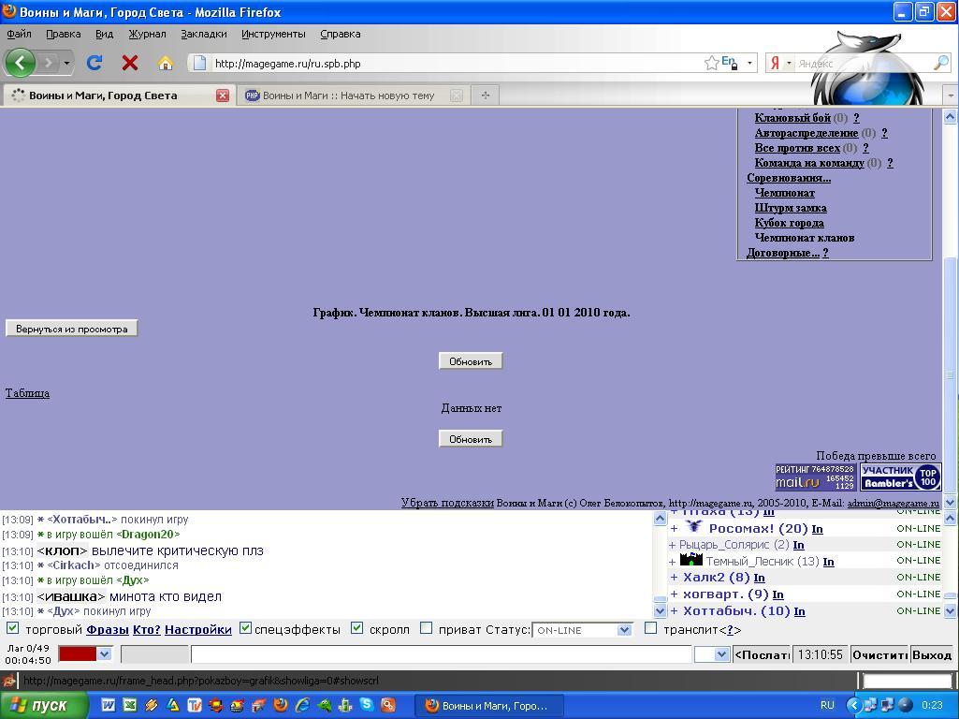Click the Forward navigation arrow
The width and height of the screenshot is (959, 719).
click(x=49, y=63)
